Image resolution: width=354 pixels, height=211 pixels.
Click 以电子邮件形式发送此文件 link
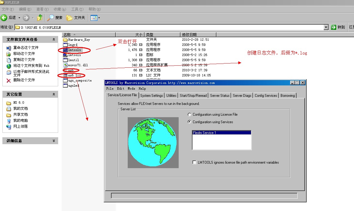[x=31, y=73]
